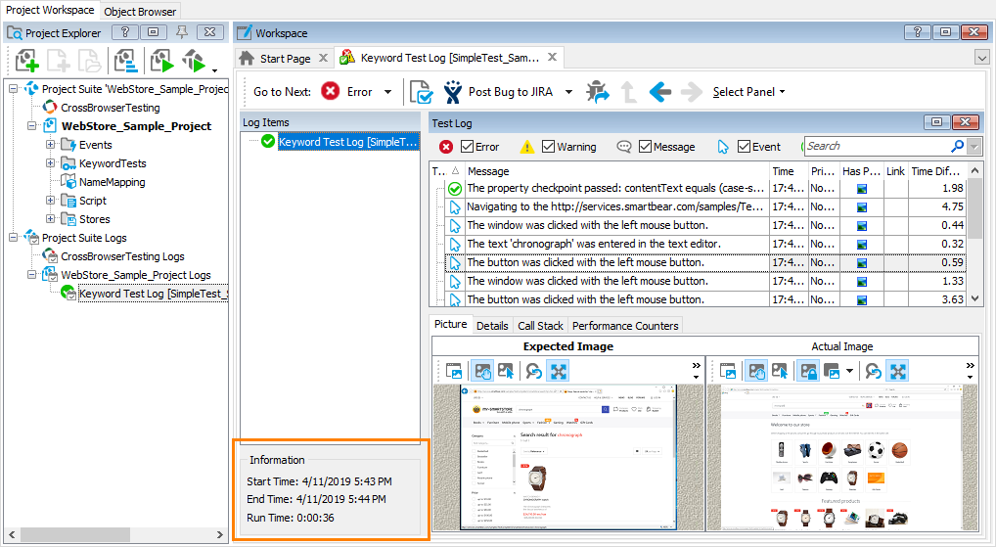The image size is (996, 547).
Task: Click the Post Bug to JIRA icon
Action: tap(453, 92)
